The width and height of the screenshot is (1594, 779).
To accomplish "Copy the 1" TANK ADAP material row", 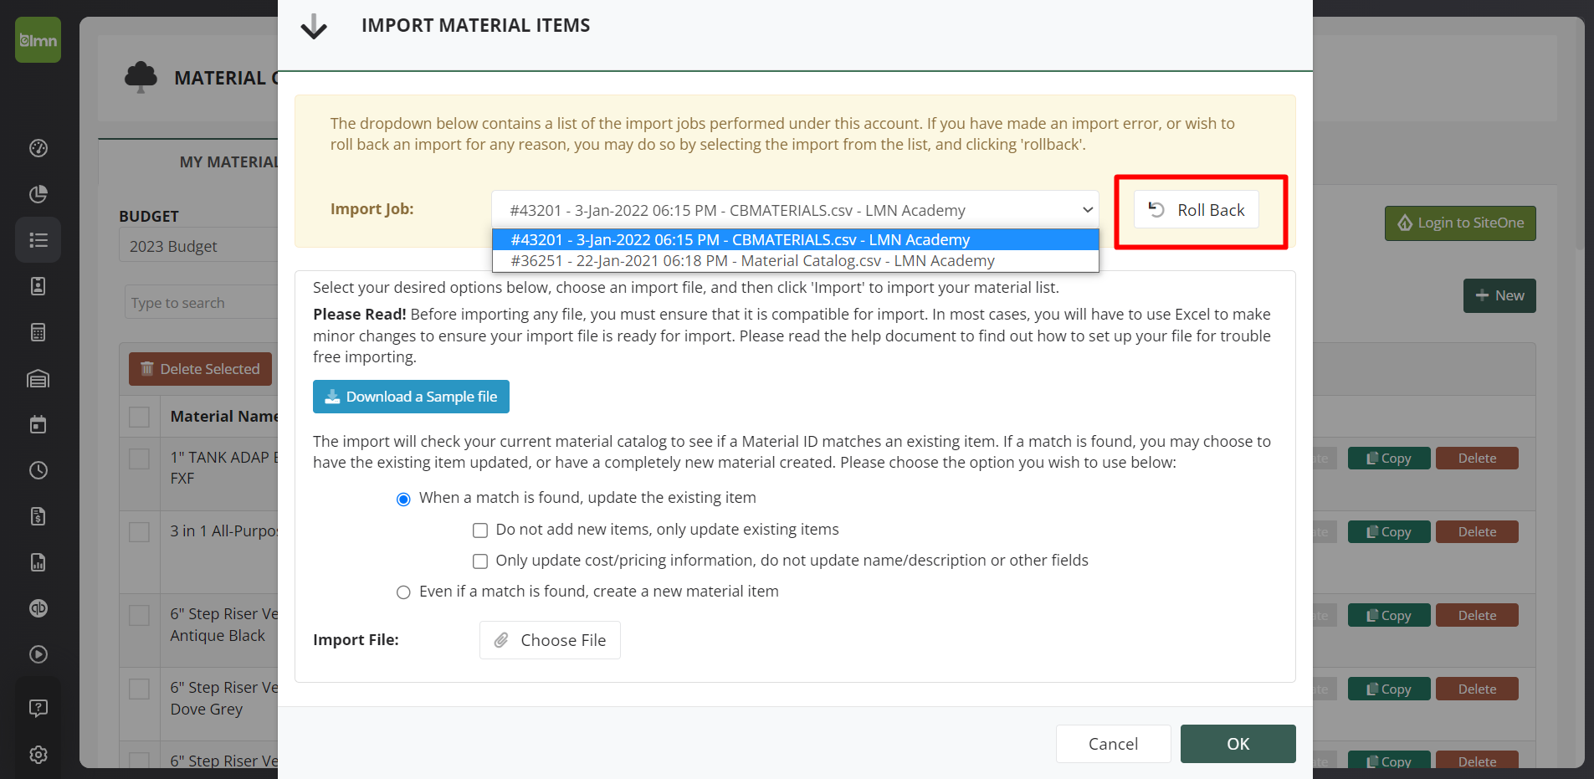I will [1389, 459].
